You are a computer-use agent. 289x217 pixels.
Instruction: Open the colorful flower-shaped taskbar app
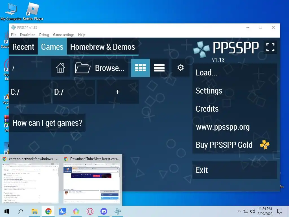[x=76, y=211]
